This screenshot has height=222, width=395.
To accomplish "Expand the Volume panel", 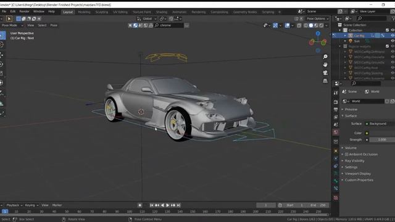I will pos(351,148).
